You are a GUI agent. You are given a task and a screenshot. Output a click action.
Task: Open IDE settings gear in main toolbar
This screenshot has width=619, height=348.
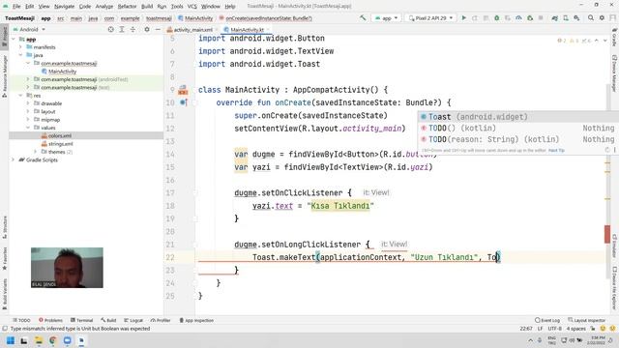coord(602,18)
